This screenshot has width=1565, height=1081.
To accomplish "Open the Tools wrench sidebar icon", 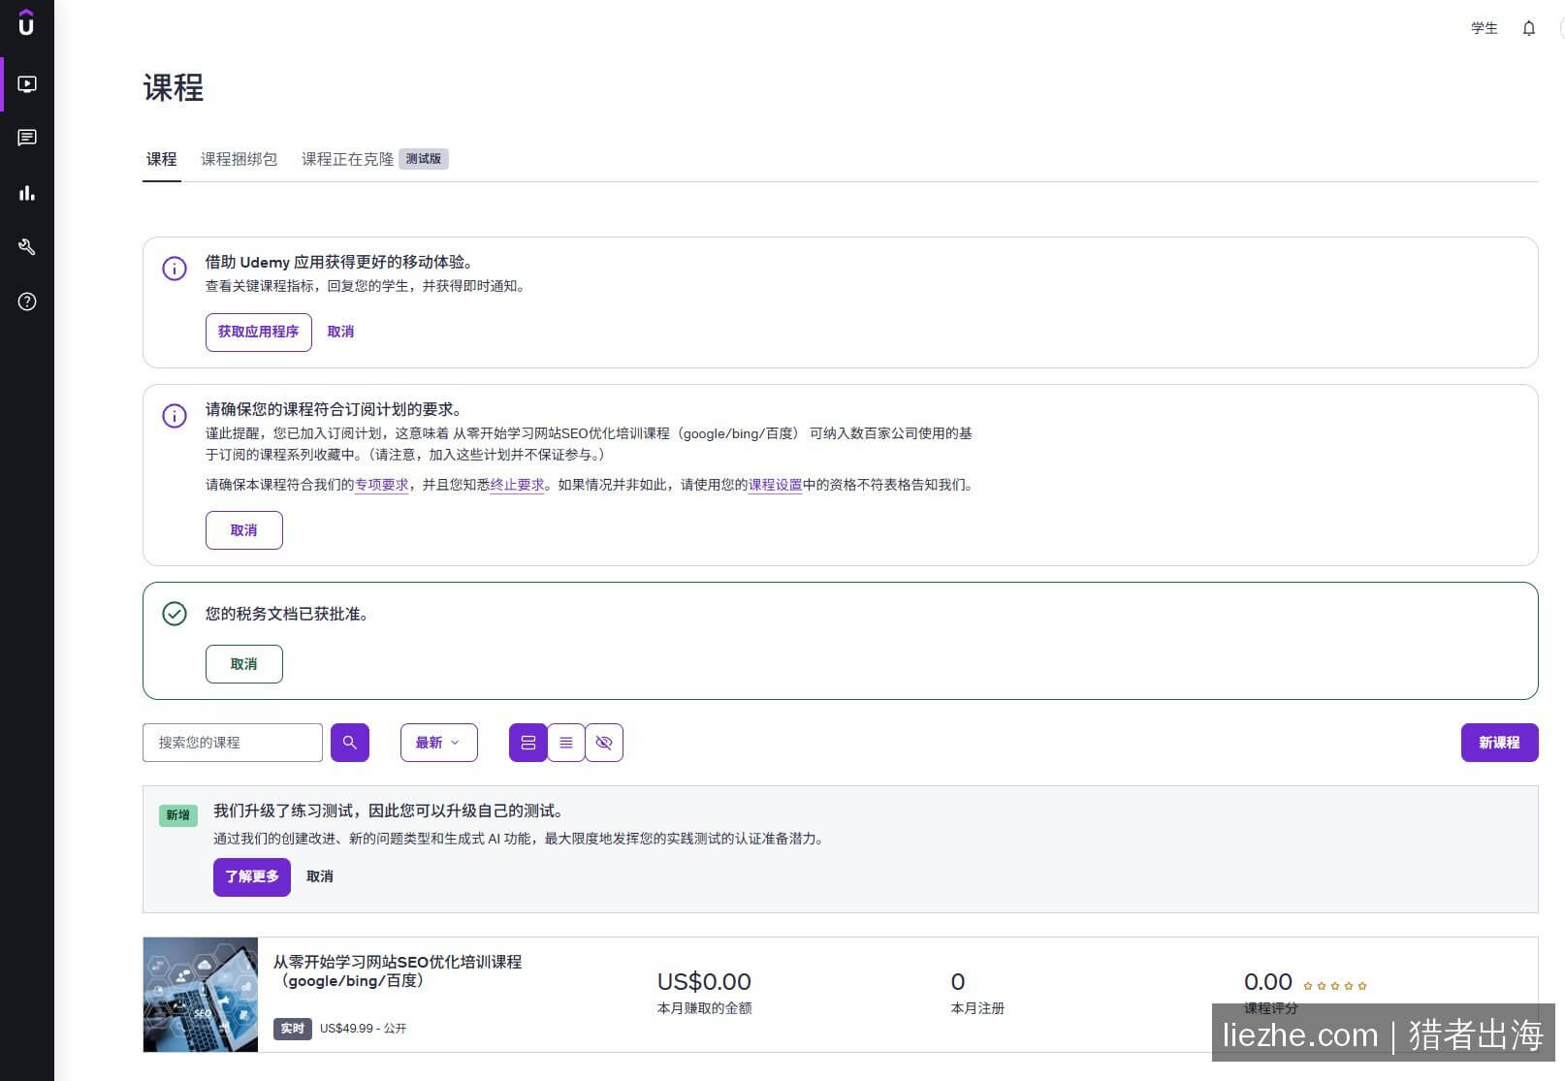I will click(27, 247).
